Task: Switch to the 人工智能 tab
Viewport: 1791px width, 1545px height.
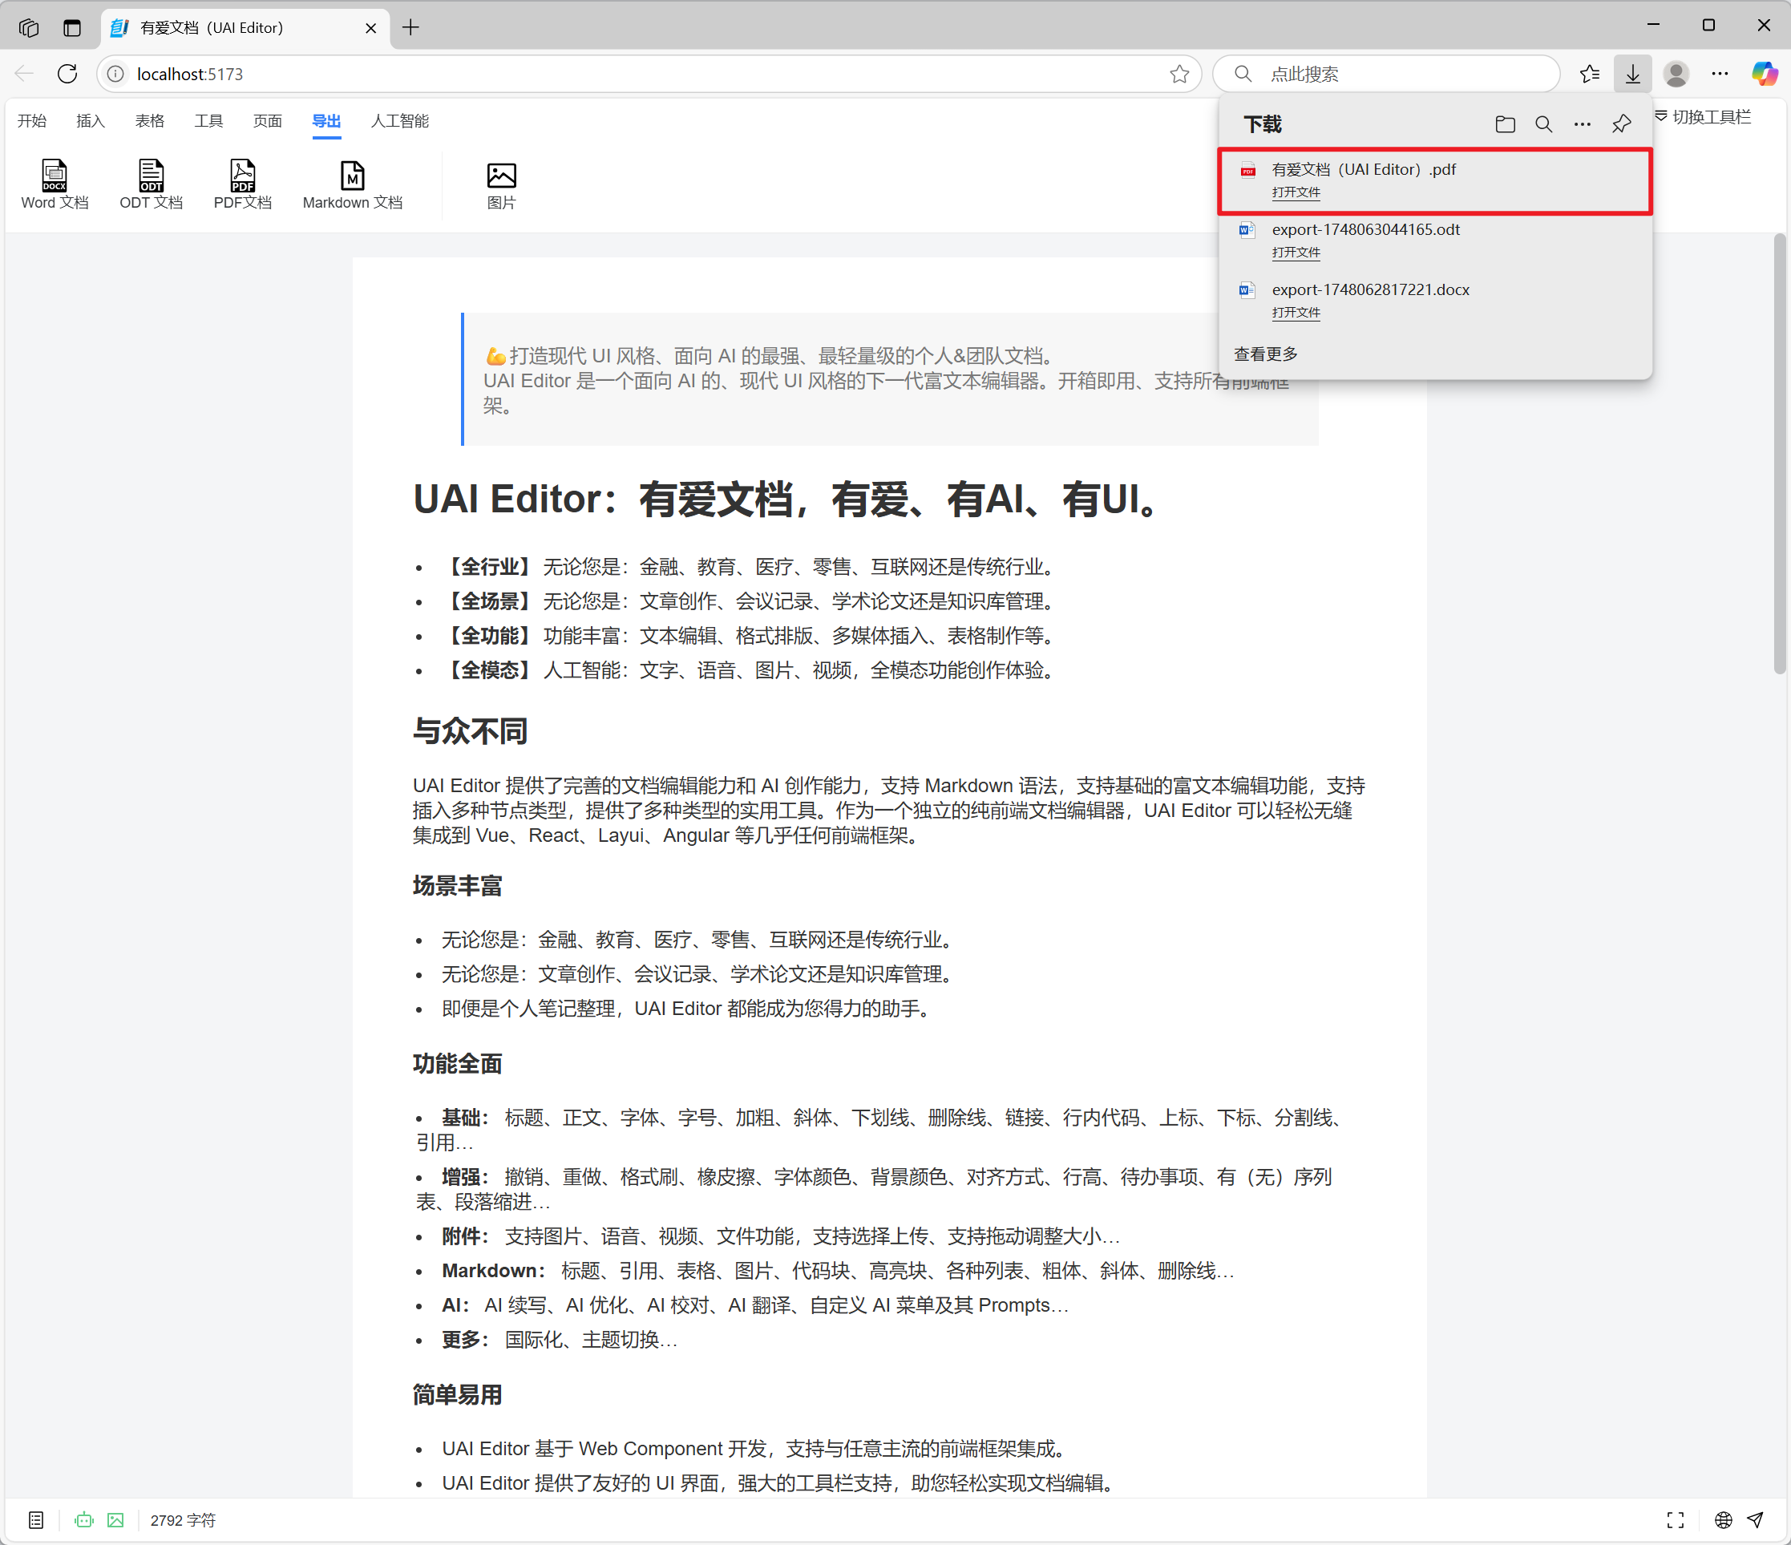Action: click(x=399, y=121)
